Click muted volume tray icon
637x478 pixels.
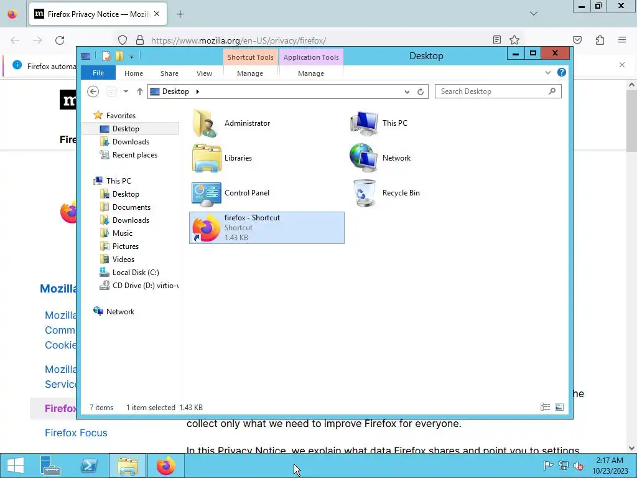[x=579, y=466]
